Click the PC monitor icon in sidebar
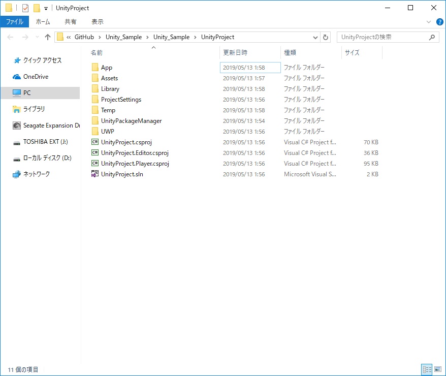 [x=17, y=93]
